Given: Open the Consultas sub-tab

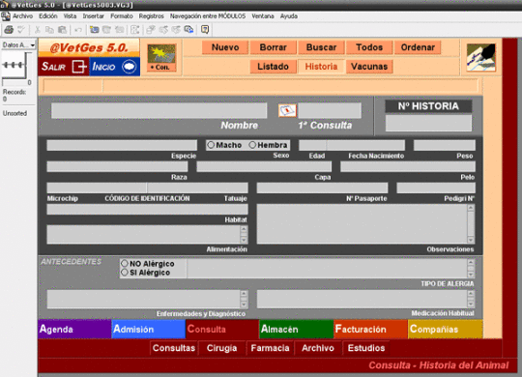Looking at the screenshot, I should [174, 348].
